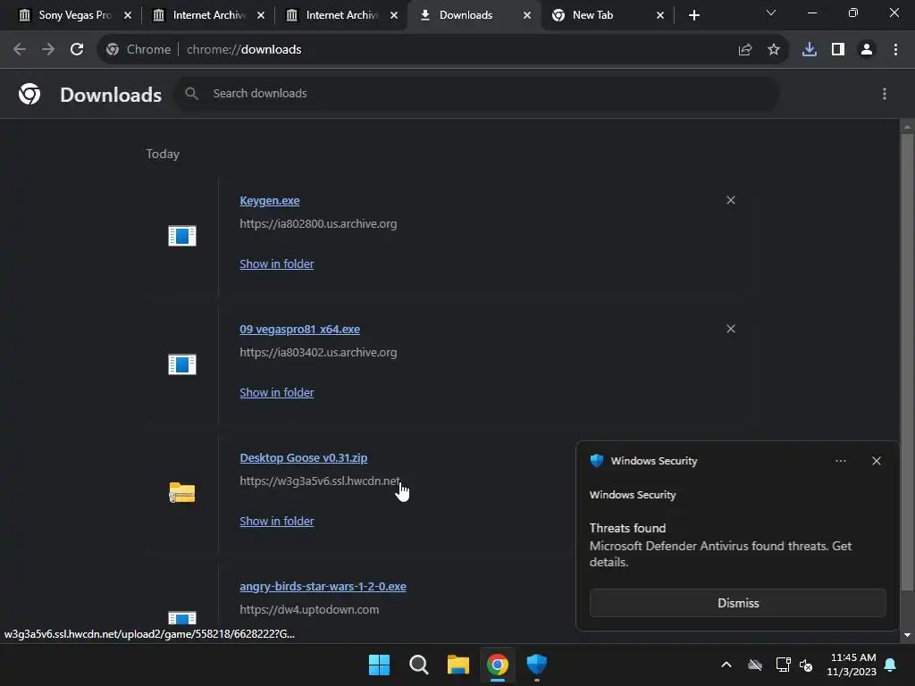The image size is (915, 686).
Task: Close the Downloads tab
Action: pos(527,16)
